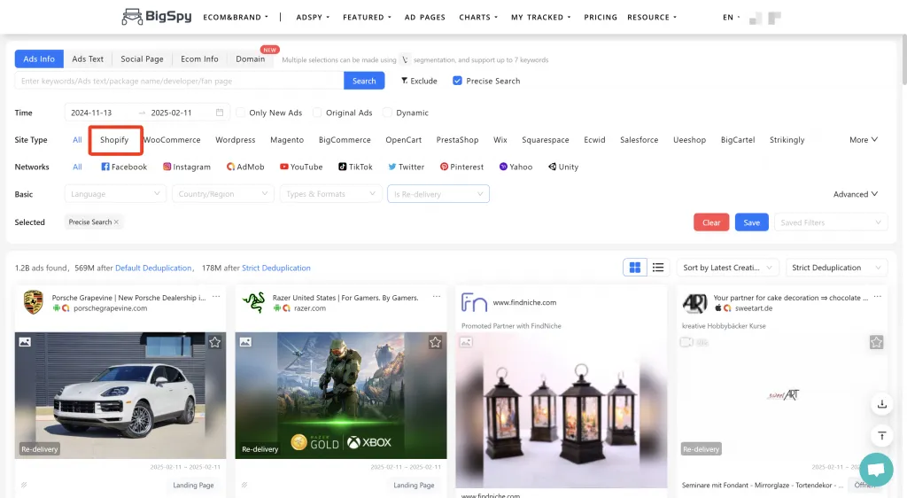
Task: Click the keyword search input field
Action: point(179,81)
